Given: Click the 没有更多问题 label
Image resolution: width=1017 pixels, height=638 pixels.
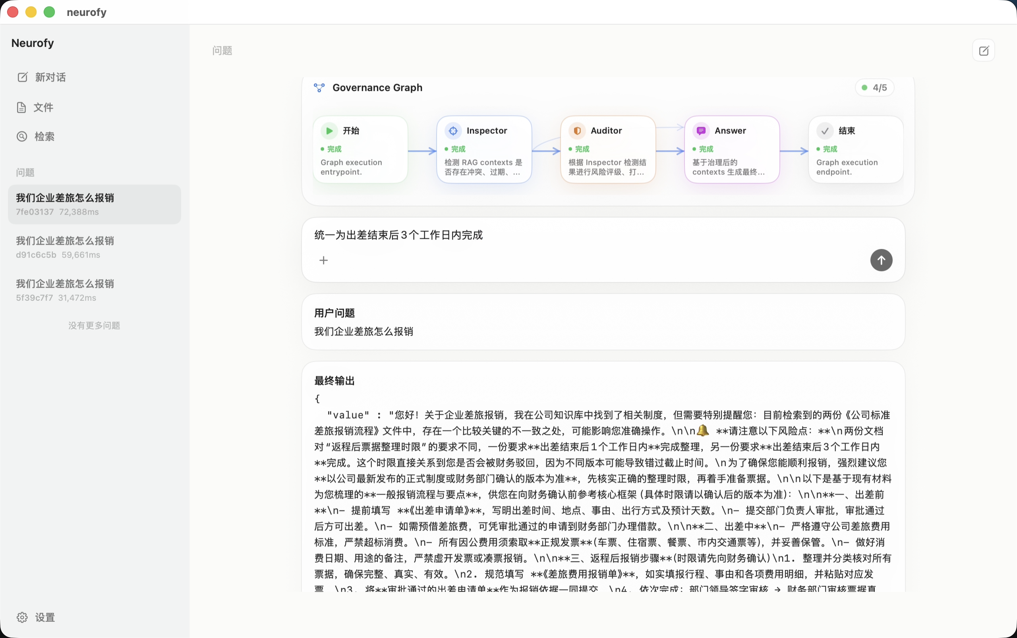Looking at the screenshot, I should [x=94, y=325].
